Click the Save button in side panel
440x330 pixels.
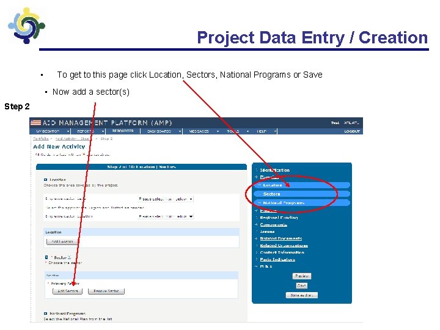[x=302, y=285]
